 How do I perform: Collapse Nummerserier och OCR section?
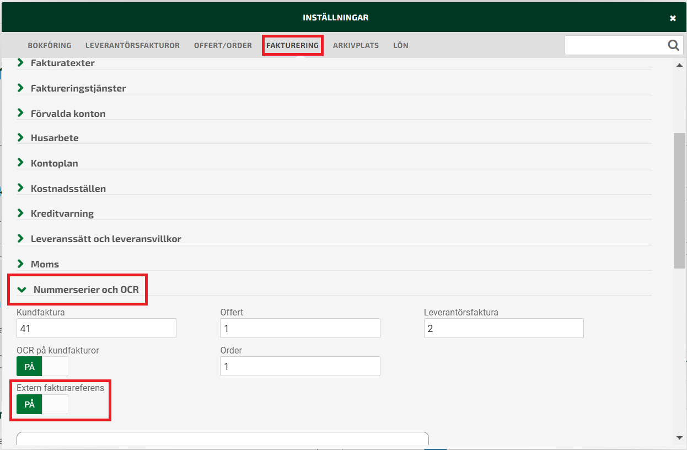(23, 289)
